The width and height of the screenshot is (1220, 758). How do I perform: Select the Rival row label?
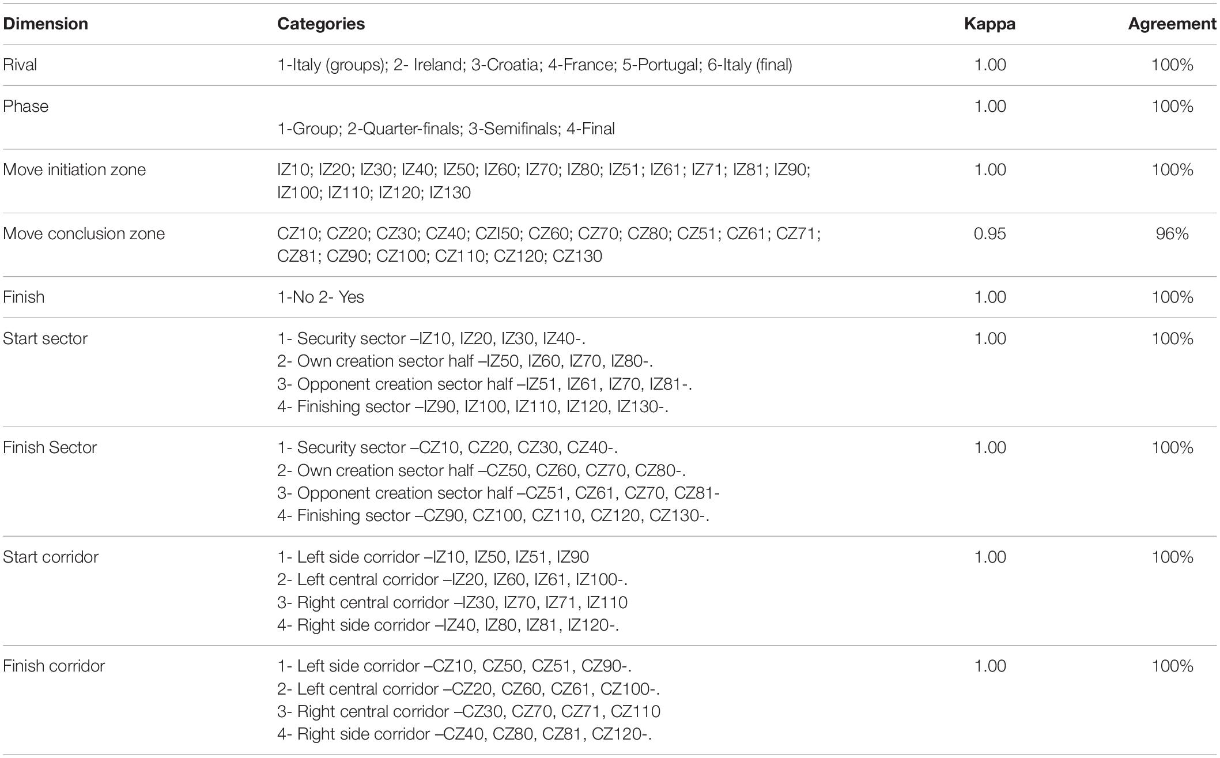[20, 65]
